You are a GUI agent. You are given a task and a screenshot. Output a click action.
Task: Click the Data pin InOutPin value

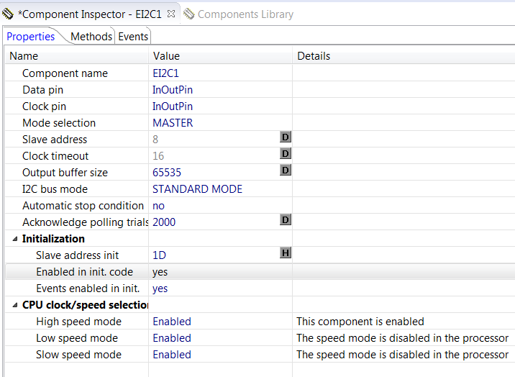(x=173, y=90)
